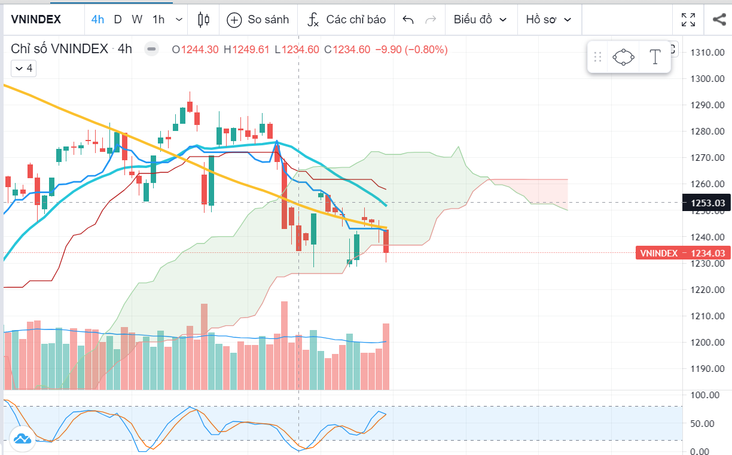Viewport: 732px width, 455px height.
Task: Enter fullscreen chart mode
Action: click(x=688, y=20)
